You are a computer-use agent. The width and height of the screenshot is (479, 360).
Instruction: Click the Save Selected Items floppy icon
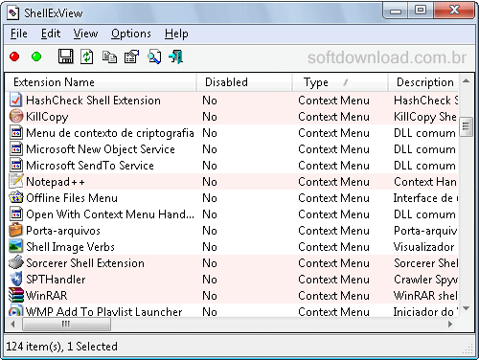[66, 57]
